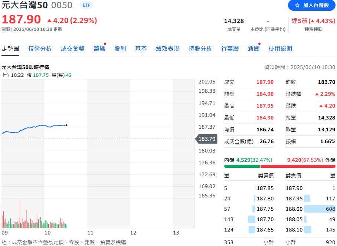Open the 基本 tab
The width and height of the screenshot is (337, 246).
click(x=141, y=49)
